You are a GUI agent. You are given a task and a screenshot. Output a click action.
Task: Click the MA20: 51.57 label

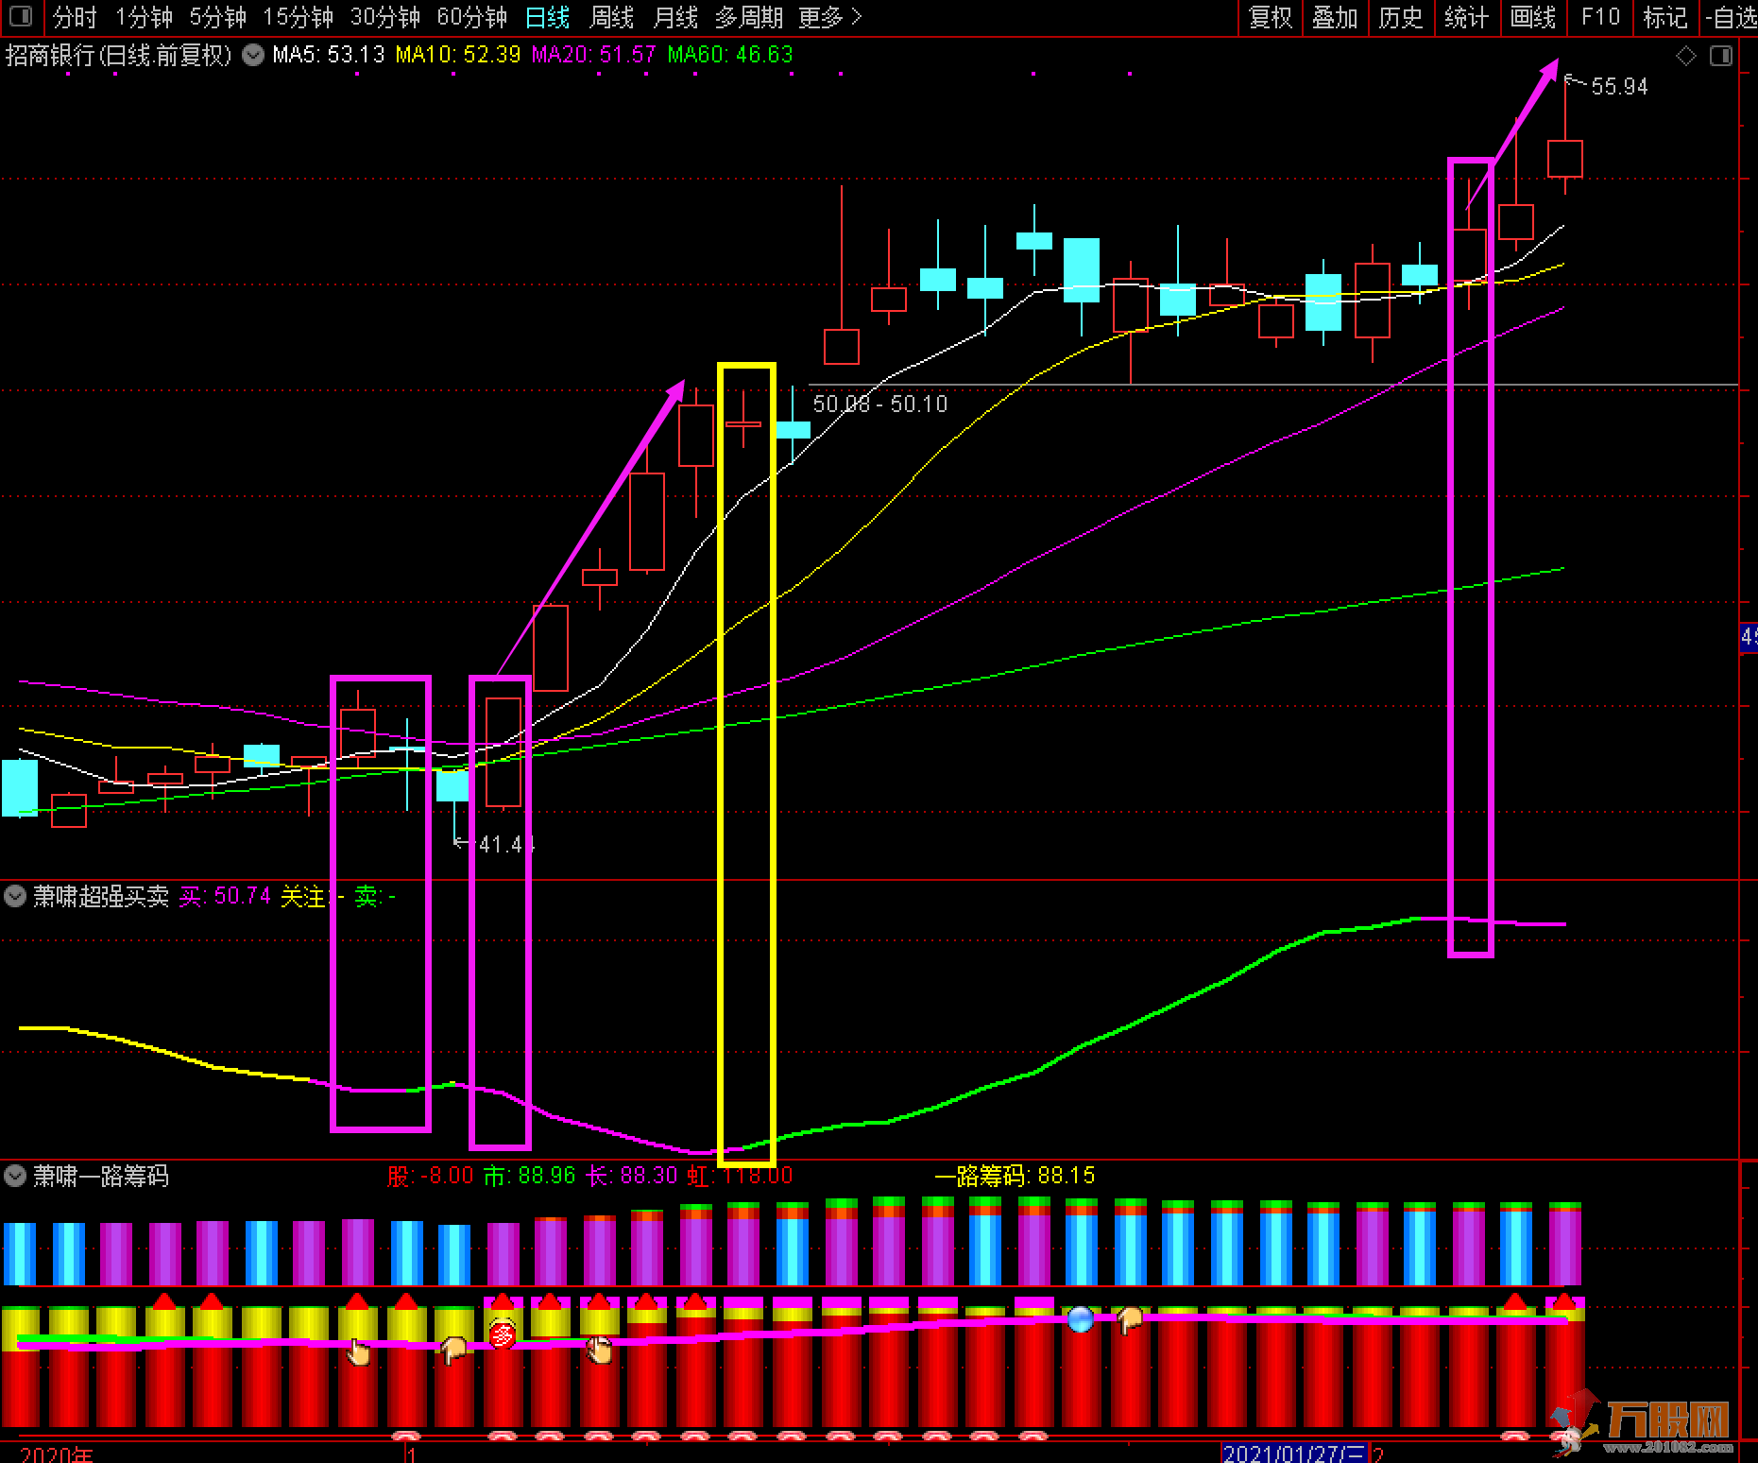[x=593, y=55]
